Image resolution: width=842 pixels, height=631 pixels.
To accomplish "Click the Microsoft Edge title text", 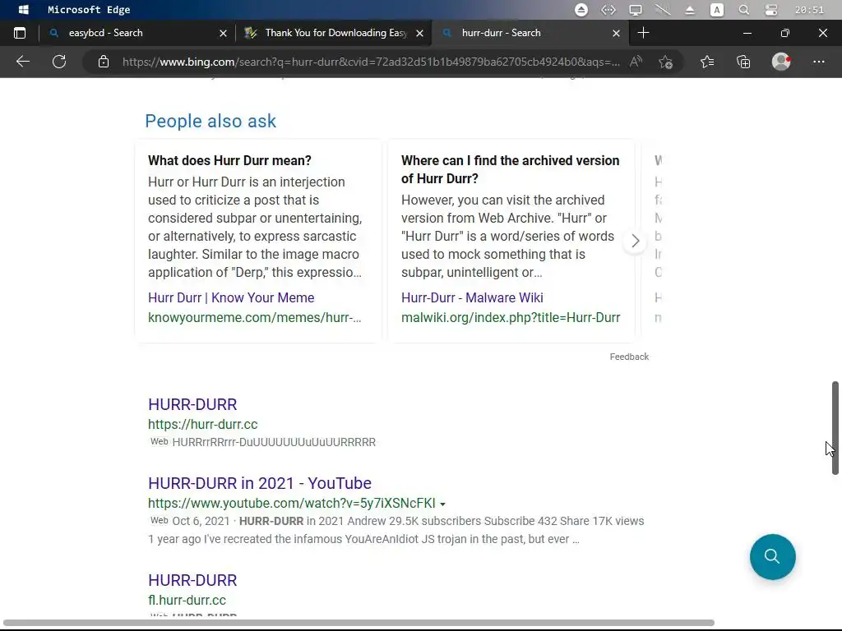I will click(x=89, y=10).
